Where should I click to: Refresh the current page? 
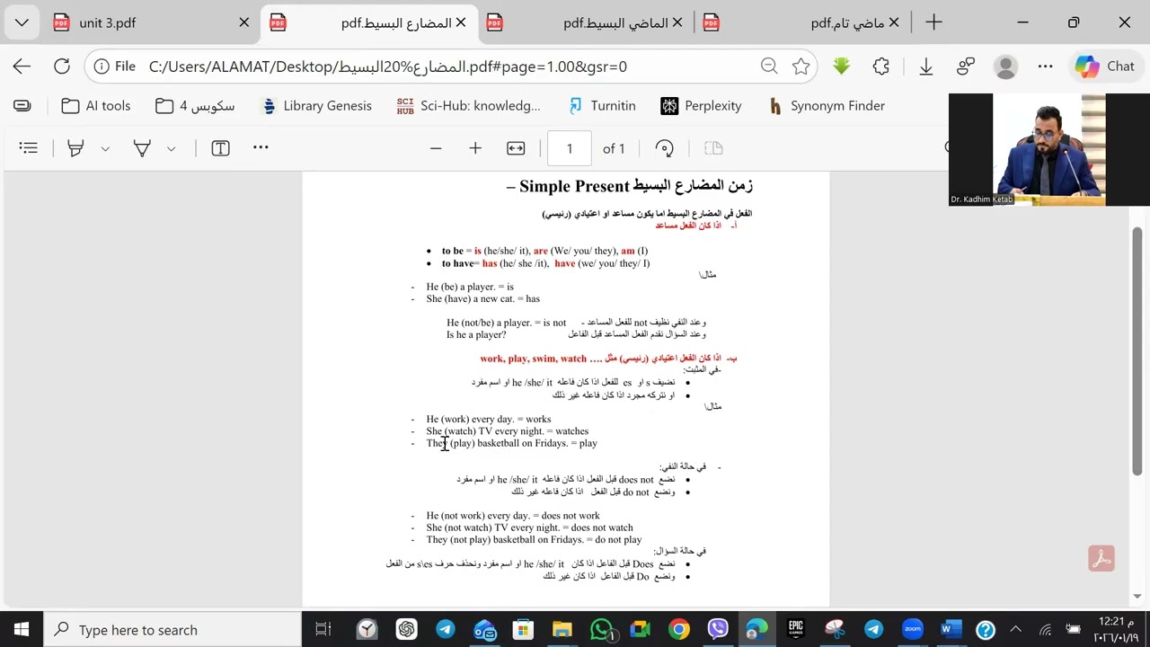pyautogui.click(x=62, y=66)
